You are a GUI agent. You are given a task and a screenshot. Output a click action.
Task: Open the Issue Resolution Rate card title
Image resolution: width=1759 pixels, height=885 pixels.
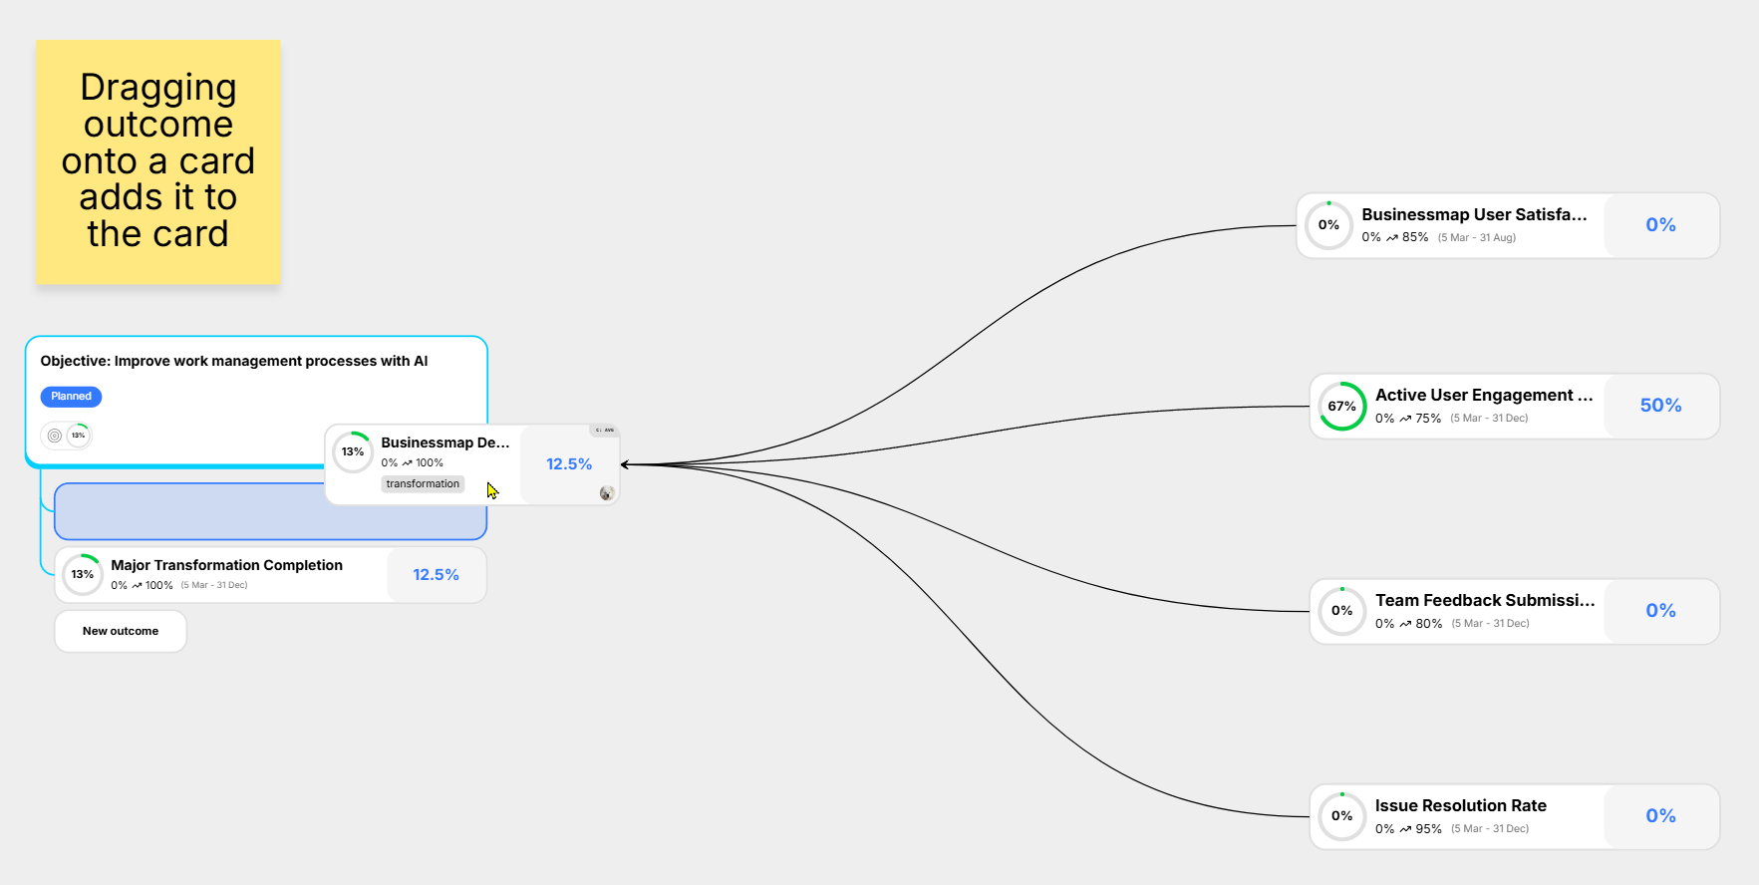(x=1460, y=806)
